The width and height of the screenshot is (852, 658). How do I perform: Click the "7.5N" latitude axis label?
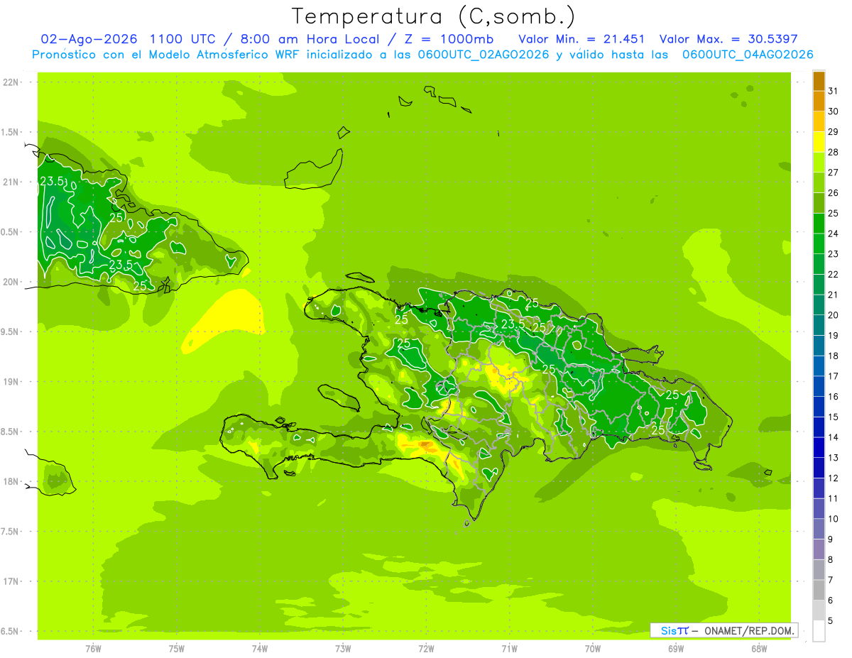click(11, 532)
